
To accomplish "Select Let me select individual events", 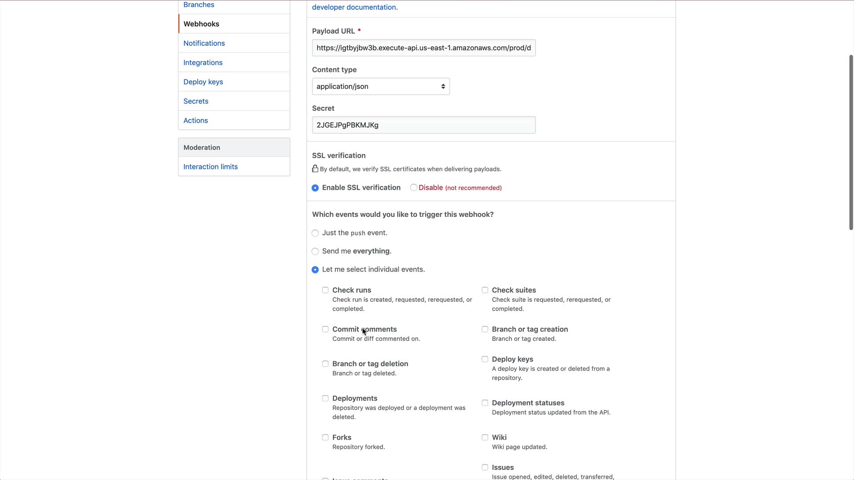I will pos(315,270).
